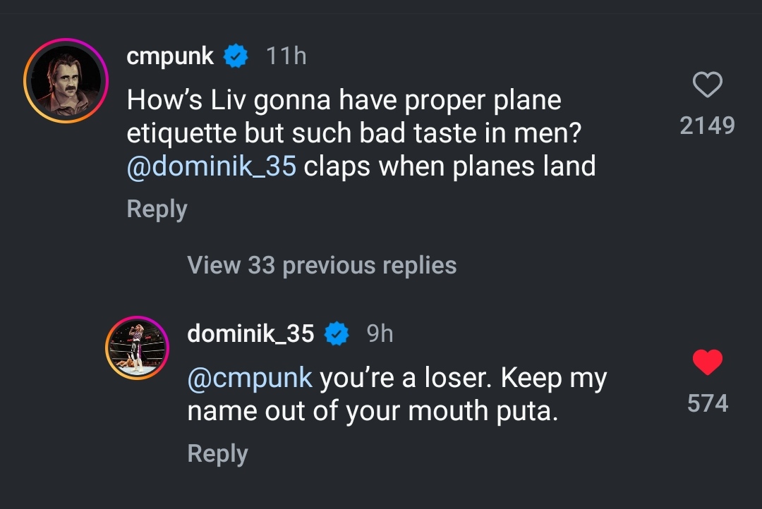Open dominik_35's profile avatar

click(138, 348)
